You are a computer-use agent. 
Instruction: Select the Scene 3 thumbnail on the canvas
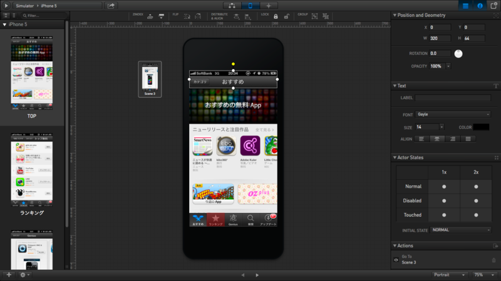pyautogui.click(x=150, y=79)
